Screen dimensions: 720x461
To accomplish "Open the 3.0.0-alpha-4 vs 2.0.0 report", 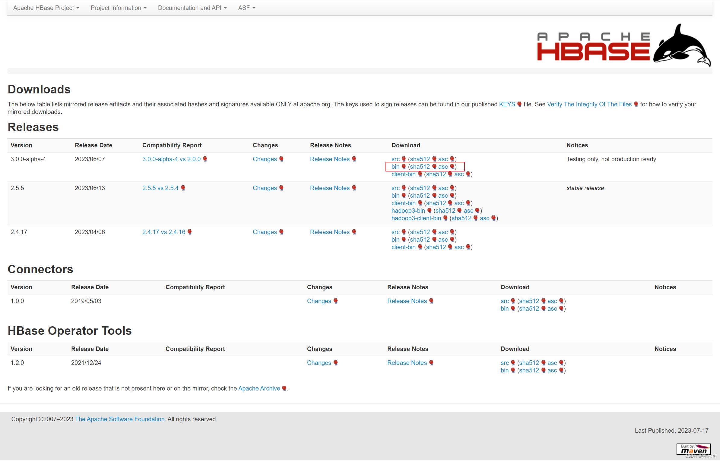I will pos(171,159).
